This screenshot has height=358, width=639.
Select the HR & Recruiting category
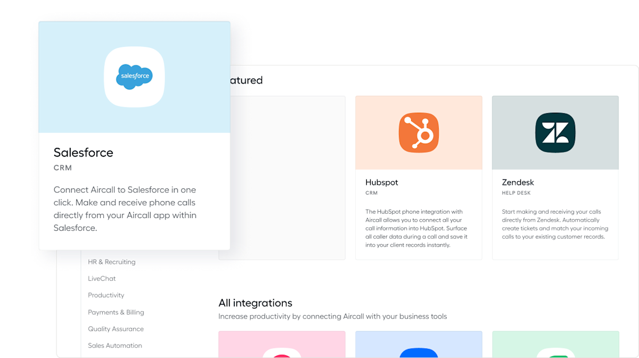[111, 262]
